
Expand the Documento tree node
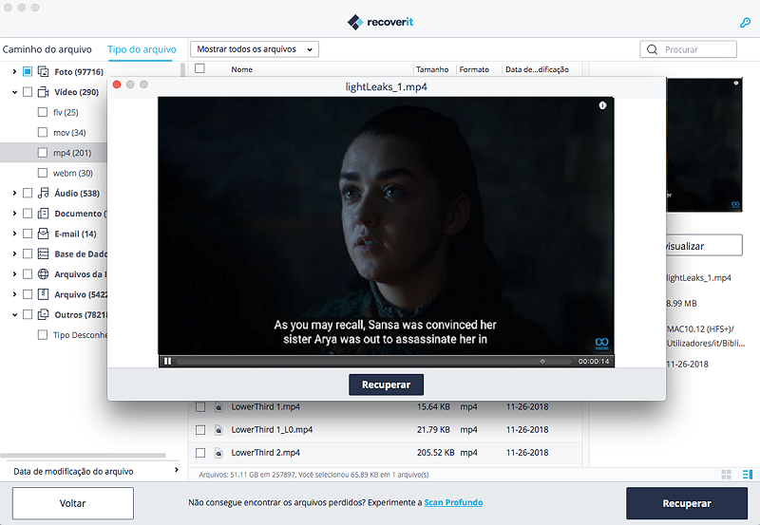pos(14,213)
